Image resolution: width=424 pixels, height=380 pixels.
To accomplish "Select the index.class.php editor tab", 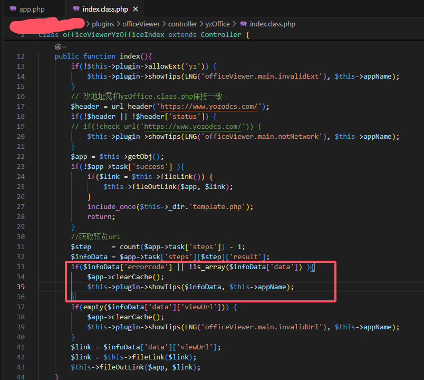I will [x=105, y=9].
